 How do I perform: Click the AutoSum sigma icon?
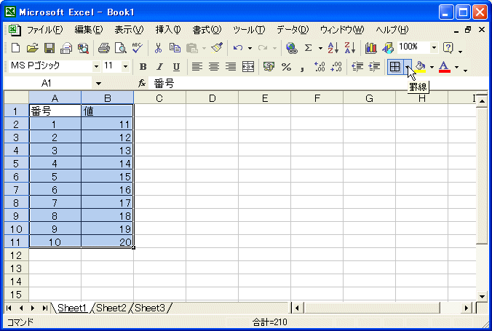(308, 48)
